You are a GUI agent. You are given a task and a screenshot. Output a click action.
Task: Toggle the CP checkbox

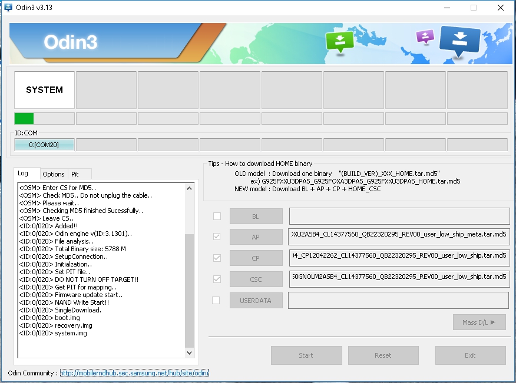click(217, 258)
